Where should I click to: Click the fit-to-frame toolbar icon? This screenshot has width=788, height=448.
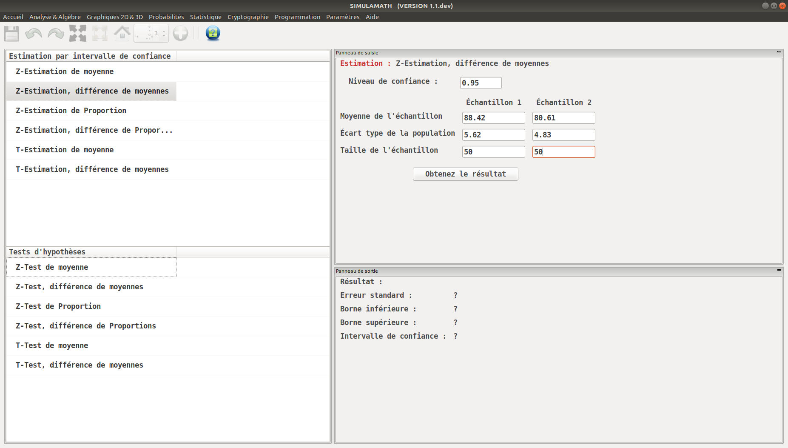coord(100,33)
